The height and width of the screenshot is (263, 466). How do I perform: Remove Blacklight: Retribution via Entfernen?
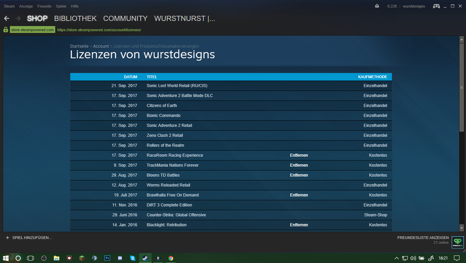(x=299, y=225)
